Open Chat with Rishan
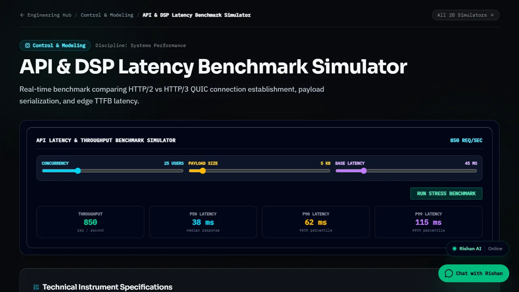Screen dimensions: 519x292 pos(474,273)
